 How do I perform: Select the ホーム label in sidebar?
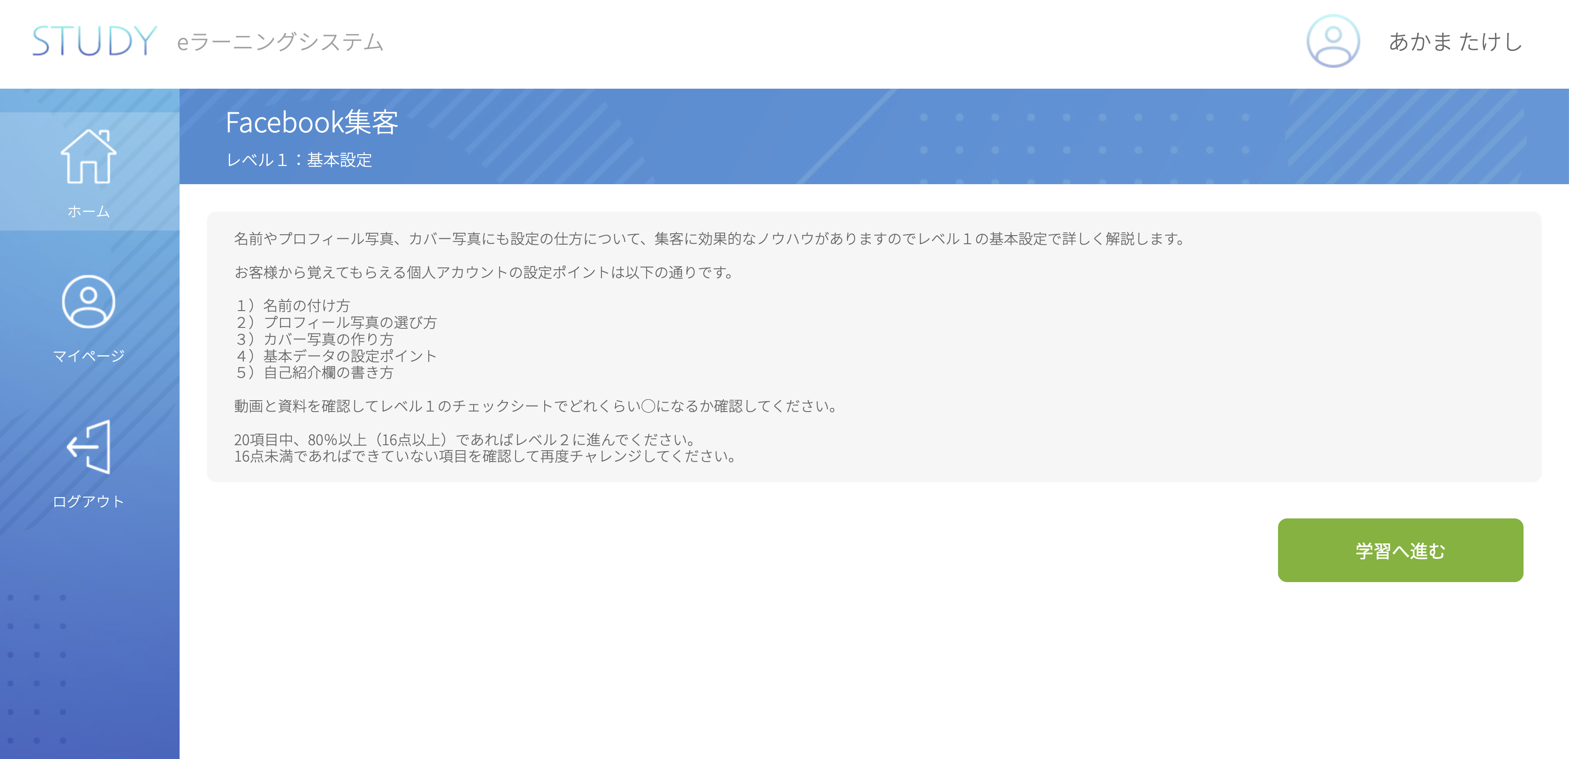coord(88,211)
